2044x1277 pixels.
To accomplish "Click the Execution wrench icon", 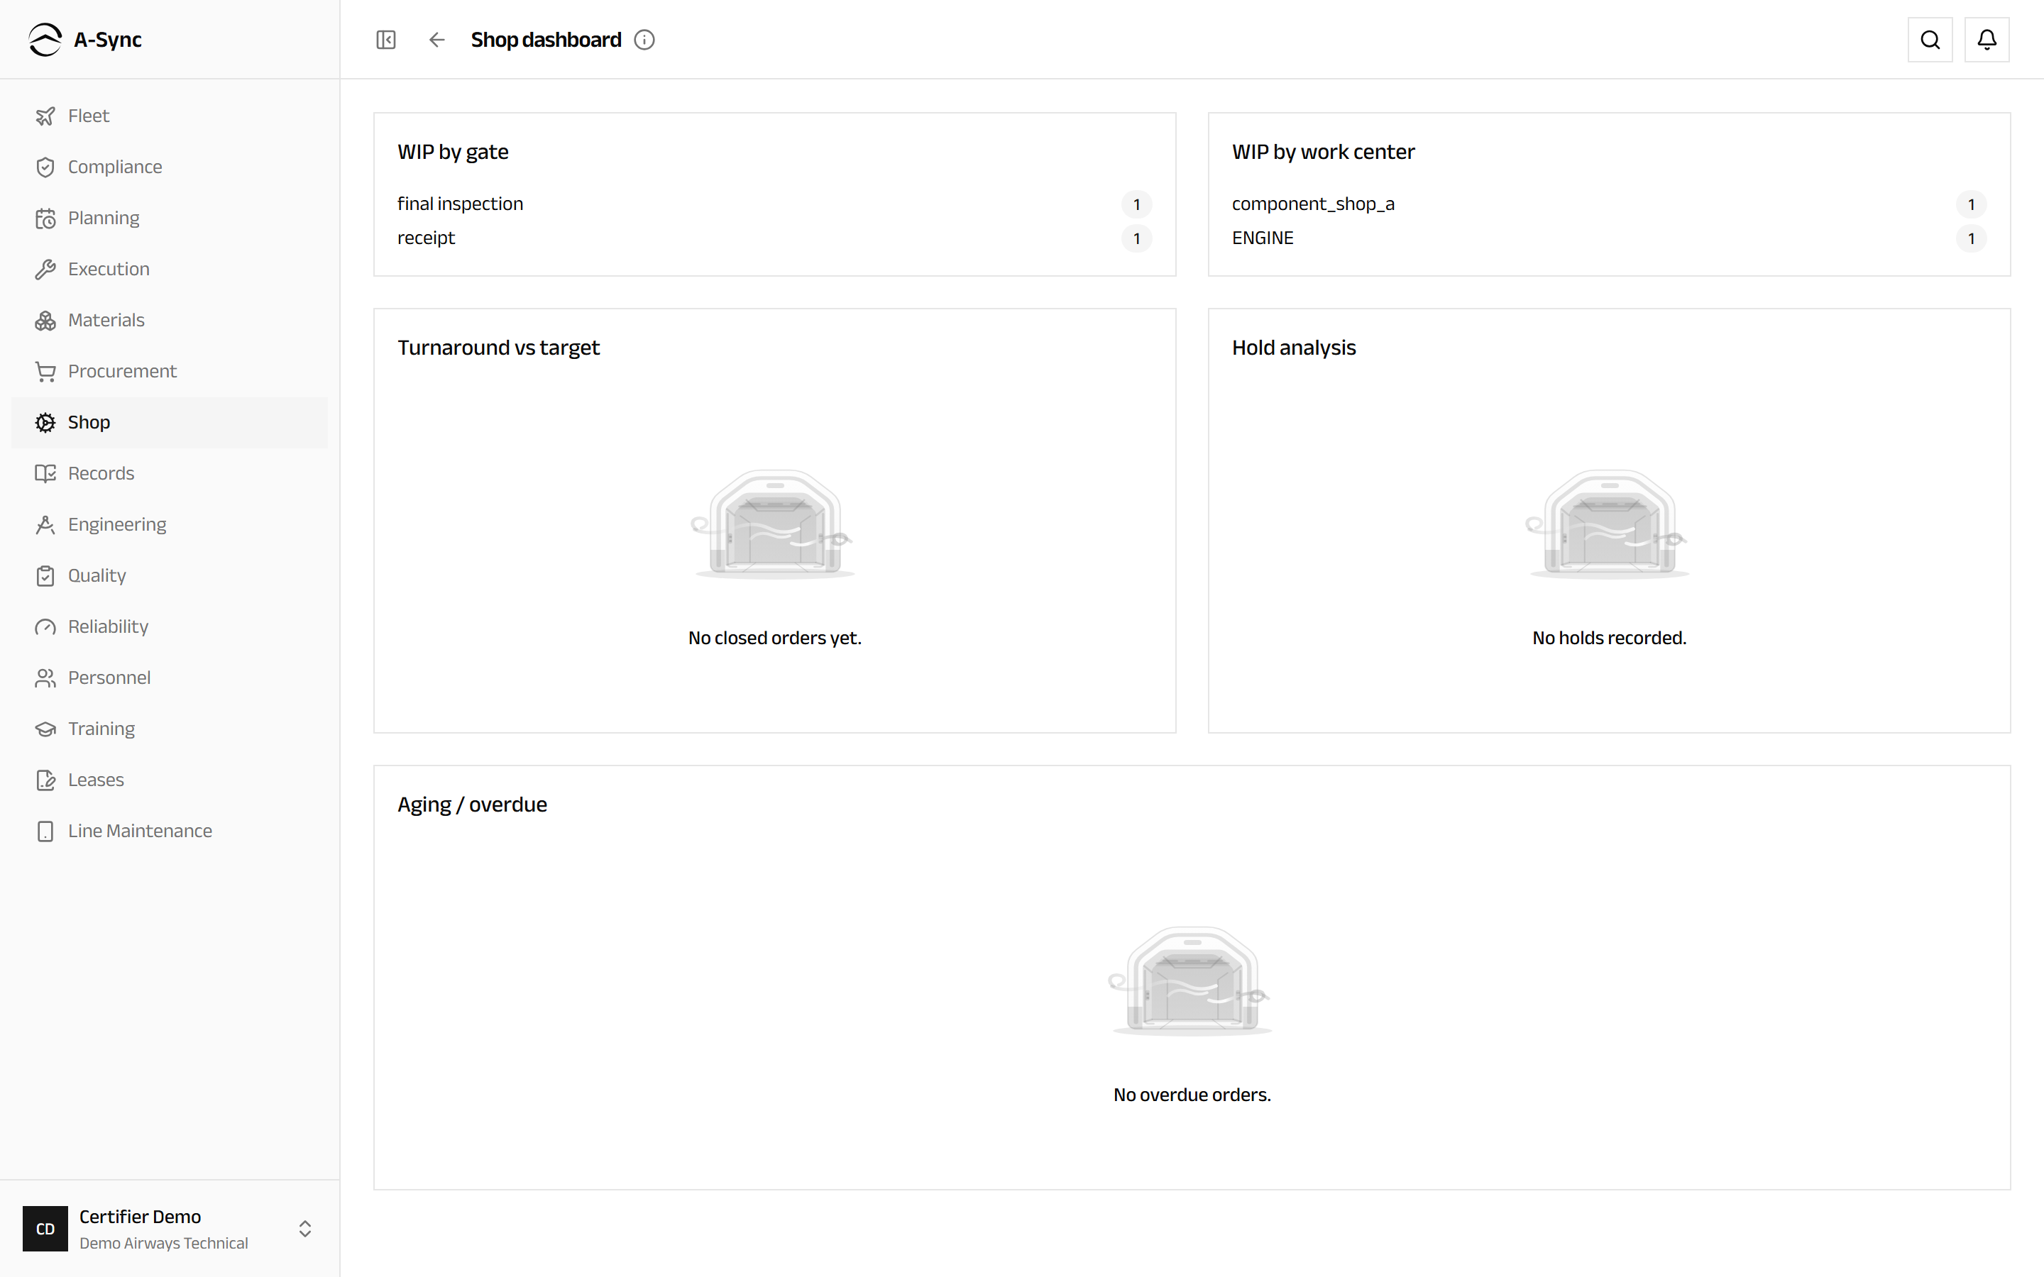I will coord(45,270).
